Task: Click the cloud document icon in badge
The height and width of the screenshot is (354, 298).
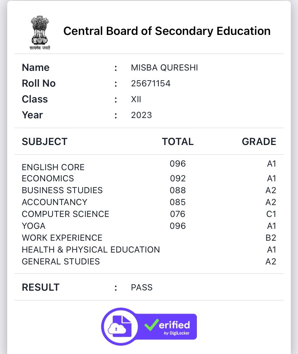Action: click(x=120, y=327)
